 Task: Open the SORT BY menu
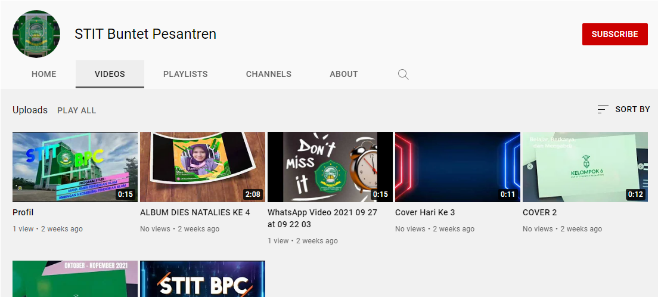click(623, 109)
